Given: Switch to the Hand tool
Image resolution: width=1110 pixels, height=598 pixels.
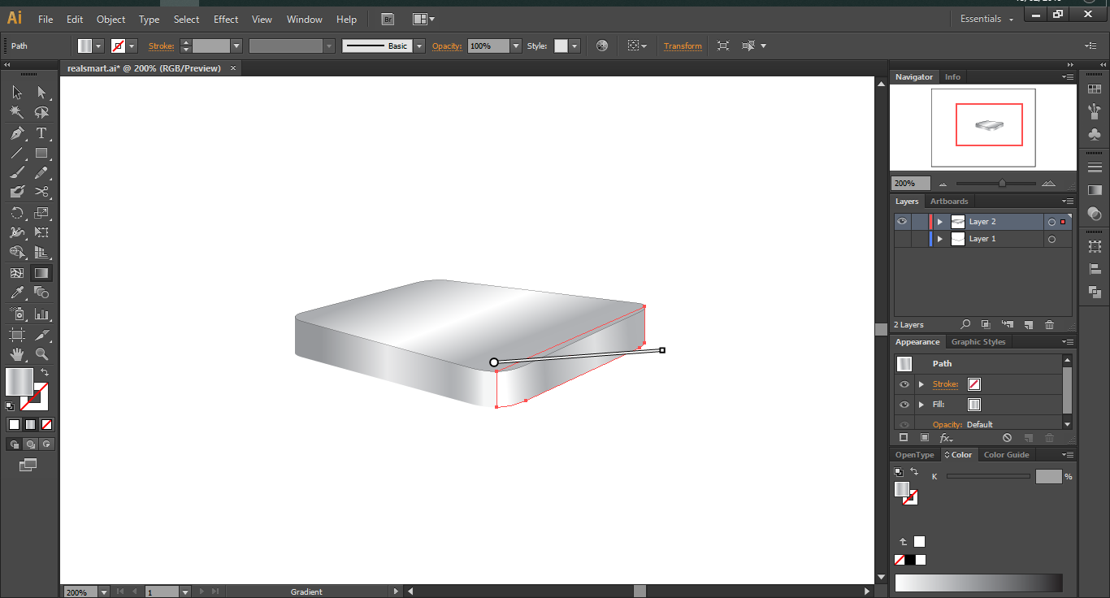Looking at the screenshot, I should pos(17,354).
